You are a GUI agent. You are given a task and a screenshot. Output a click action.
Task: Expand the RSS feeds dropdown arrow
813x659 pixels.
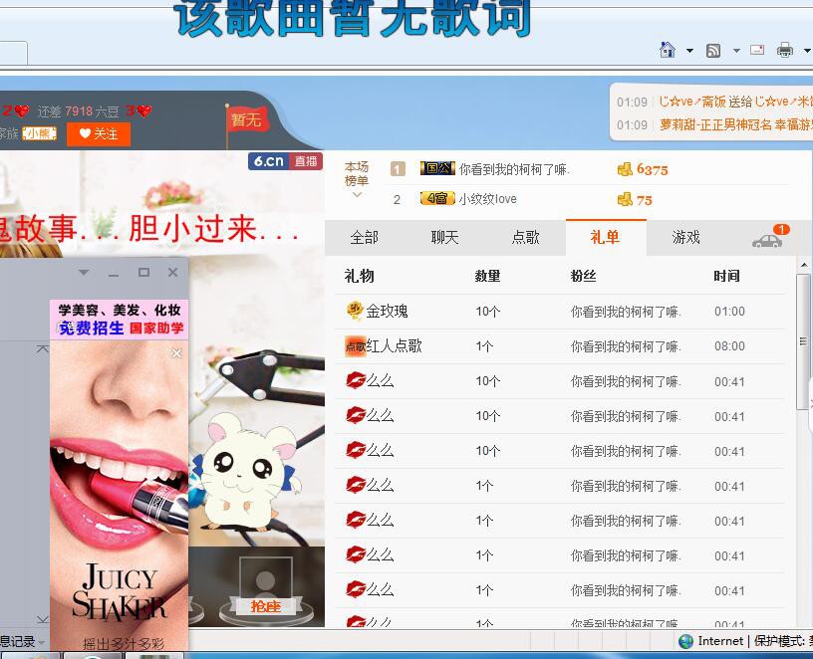click(x=736, y=50)
